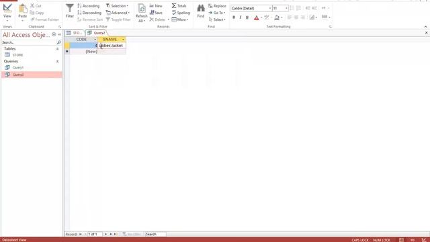Collapse the navigation pane shutter

pos(60,34)
